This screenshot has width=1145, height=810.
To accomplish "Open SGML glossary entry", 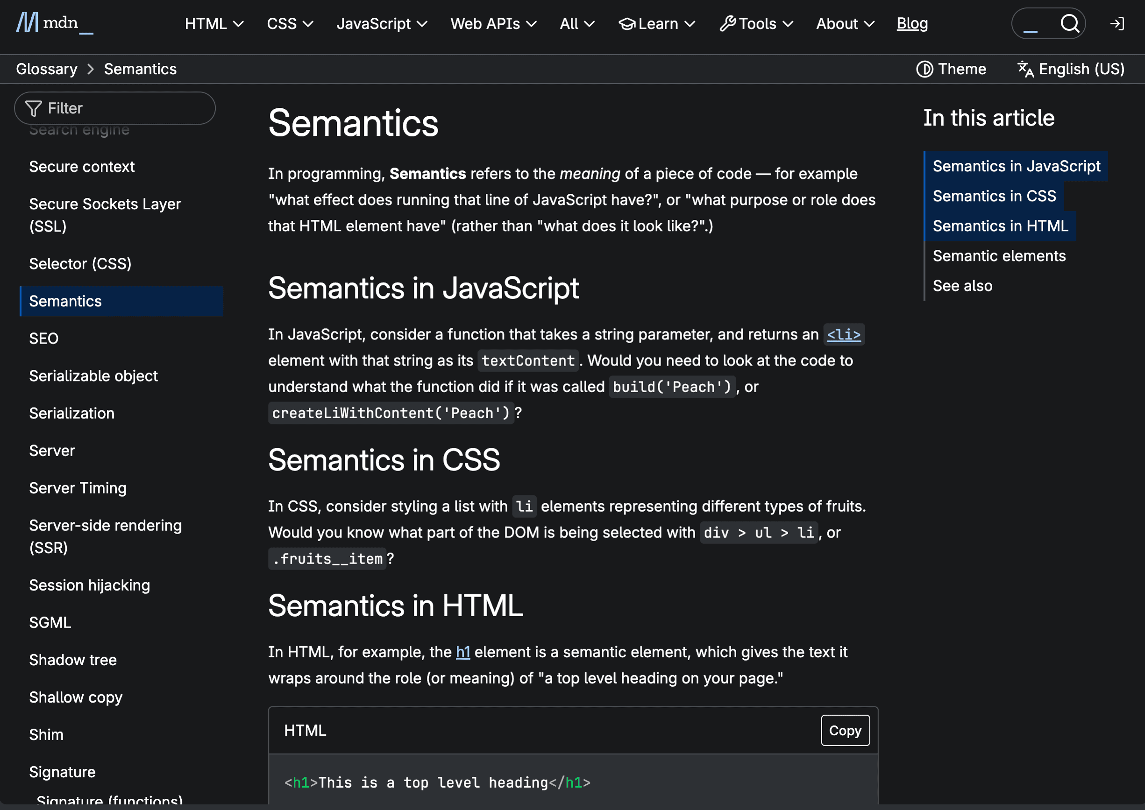I will pyautogui.click(x=50, y=623).
